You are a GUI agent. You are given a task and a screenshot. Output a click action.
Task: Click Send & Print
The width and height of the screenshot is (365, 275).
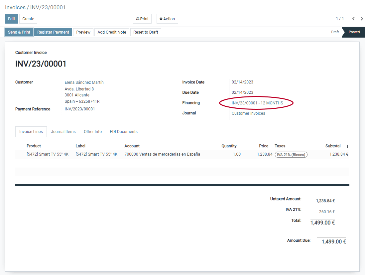pyautogui.click(x=19, y=32)
